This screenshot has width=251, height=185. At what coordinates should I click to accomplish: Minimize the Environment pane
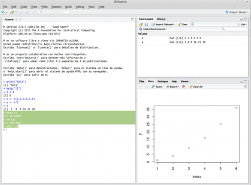[241, 19]
